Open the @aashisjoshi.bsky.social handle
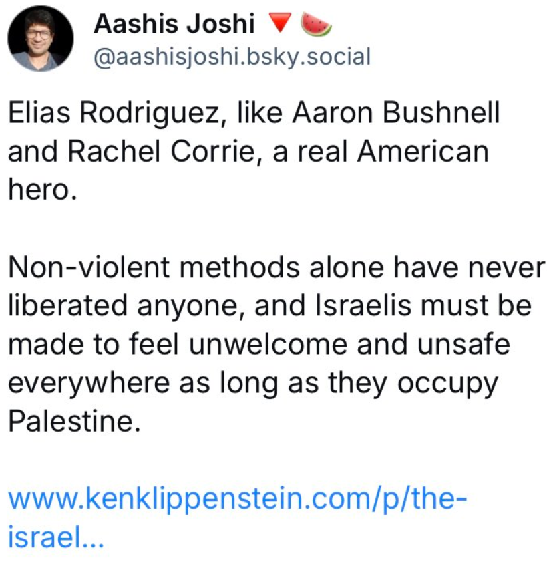557x570 pixels. point(232,57)
